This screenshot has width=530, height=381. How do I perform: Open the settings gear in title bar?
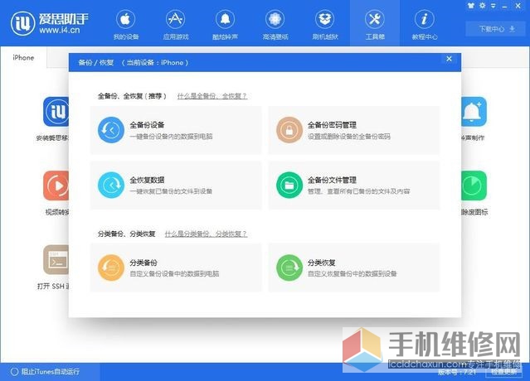click(483, 6)
